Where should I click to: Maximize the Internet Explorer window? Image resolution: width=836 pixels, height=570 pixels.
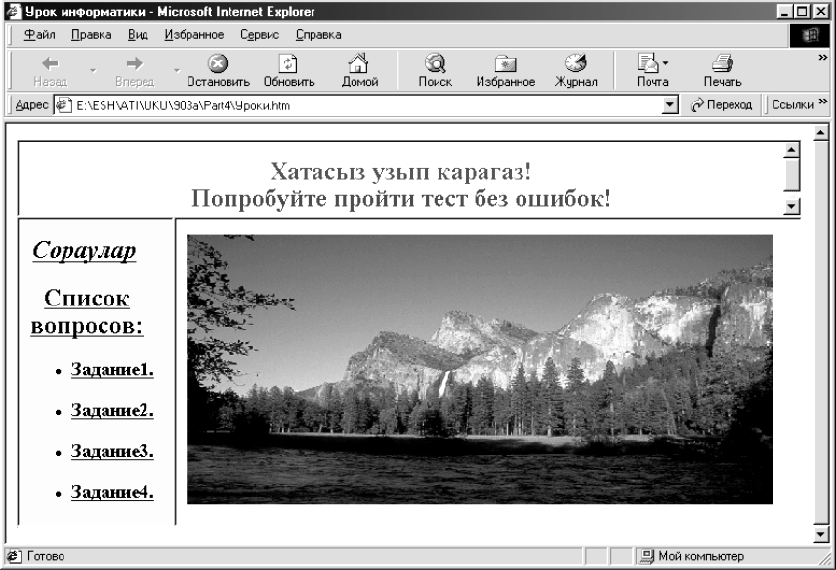pyautogui.click(x=802, y=11)
